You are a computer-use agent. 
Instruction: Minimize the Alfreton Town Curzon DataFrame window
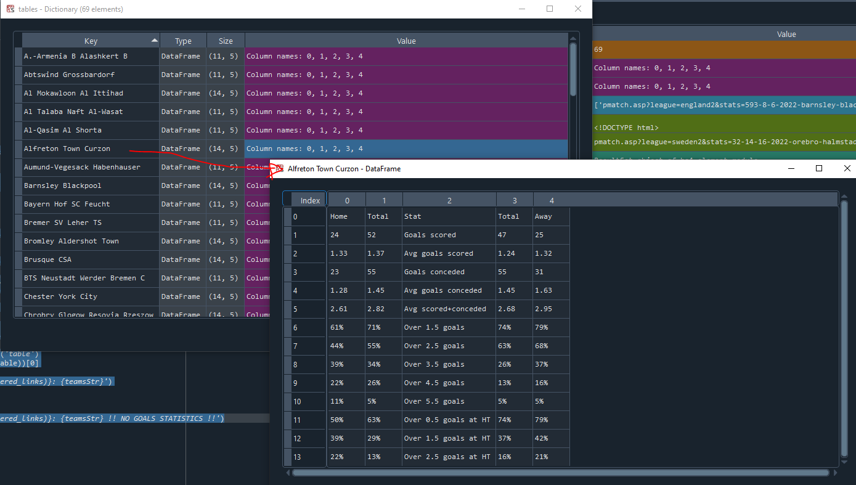[791, 168]
